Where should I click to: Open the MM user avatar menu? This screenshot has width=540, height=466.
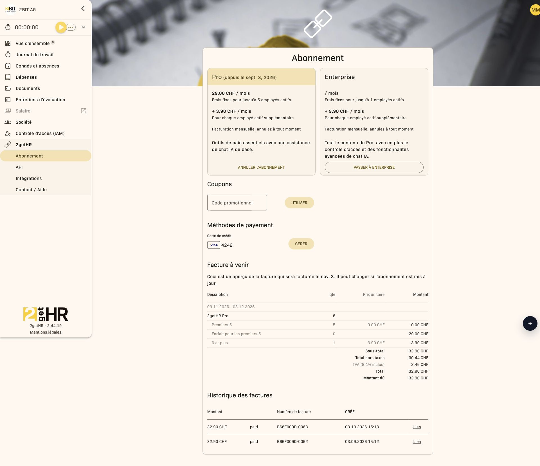tap(535, 10)
